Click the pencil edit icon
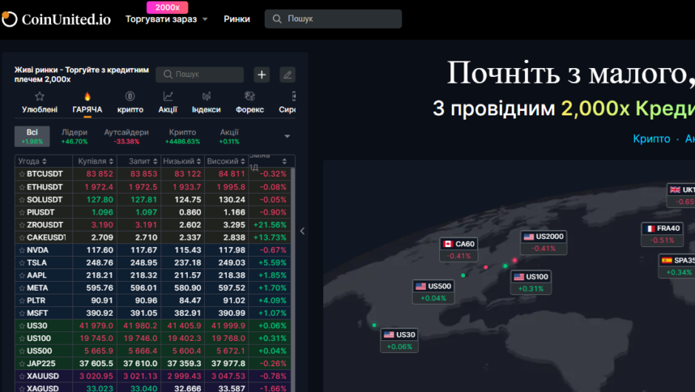 pos(287,75)
